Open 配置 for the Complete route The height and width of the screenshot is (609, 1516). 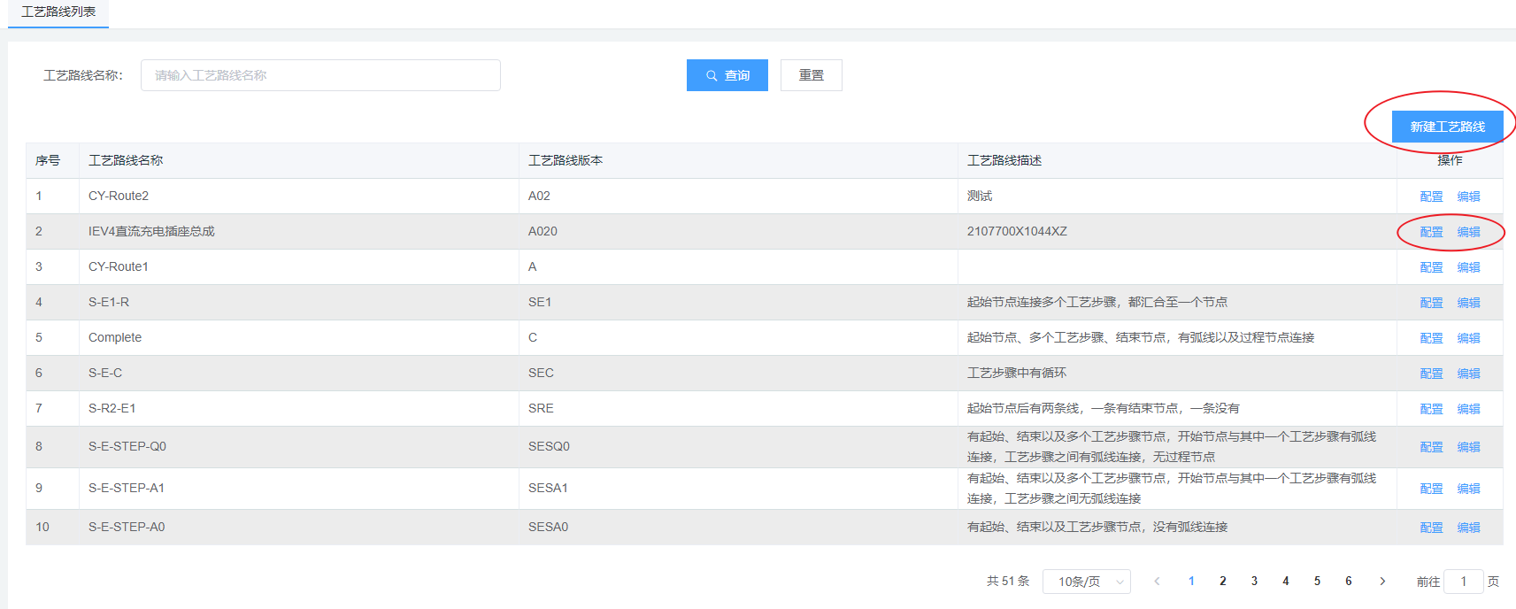click(x=1431, y=338)
